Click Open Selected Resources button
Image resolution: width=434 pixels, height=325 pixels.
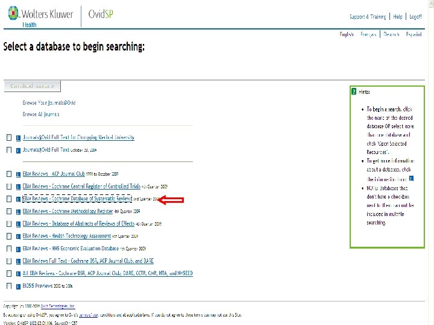point(33,86)
